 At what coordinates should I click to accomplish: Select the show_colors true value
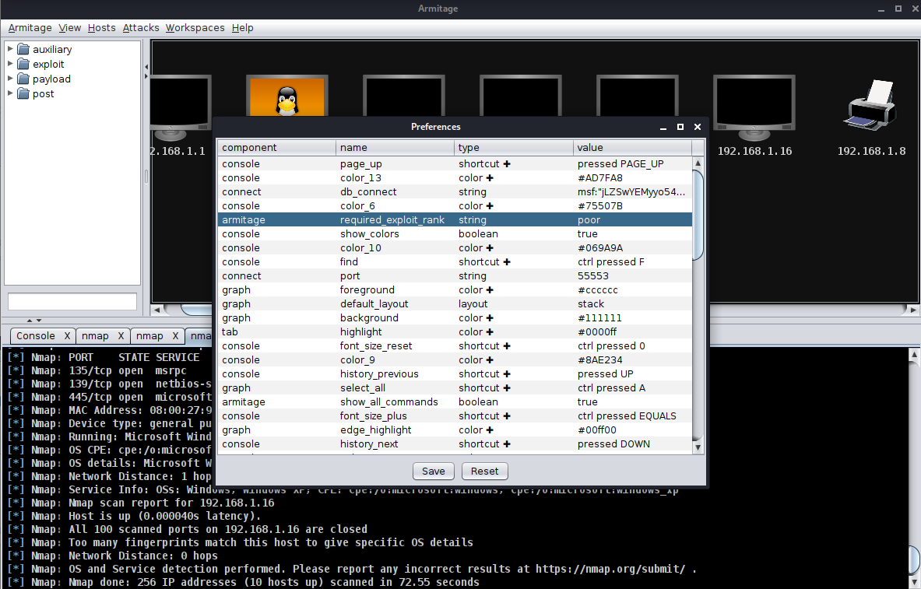[587, 233]
